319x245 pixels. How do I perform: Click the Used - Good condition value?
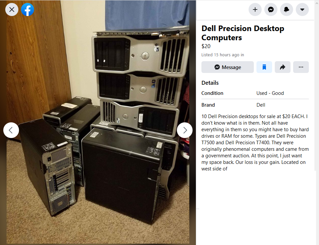point(270,93)
